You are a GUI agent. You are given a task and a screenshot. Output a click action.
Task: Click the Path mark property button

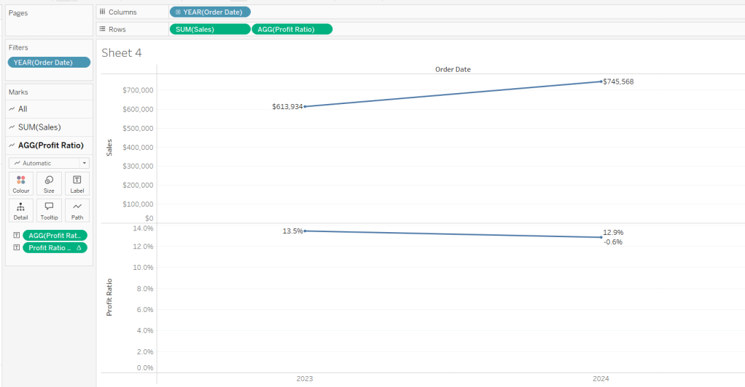tap(77, 210)
